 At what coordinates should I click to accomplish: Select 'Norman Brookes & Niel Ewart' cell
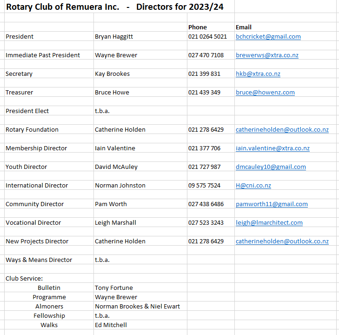(x=140, y=306)
